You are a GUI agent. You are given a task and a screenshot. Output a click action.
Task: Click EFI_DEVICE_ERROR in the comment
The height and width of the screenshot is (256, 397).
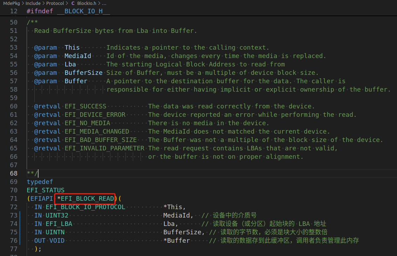95,114
